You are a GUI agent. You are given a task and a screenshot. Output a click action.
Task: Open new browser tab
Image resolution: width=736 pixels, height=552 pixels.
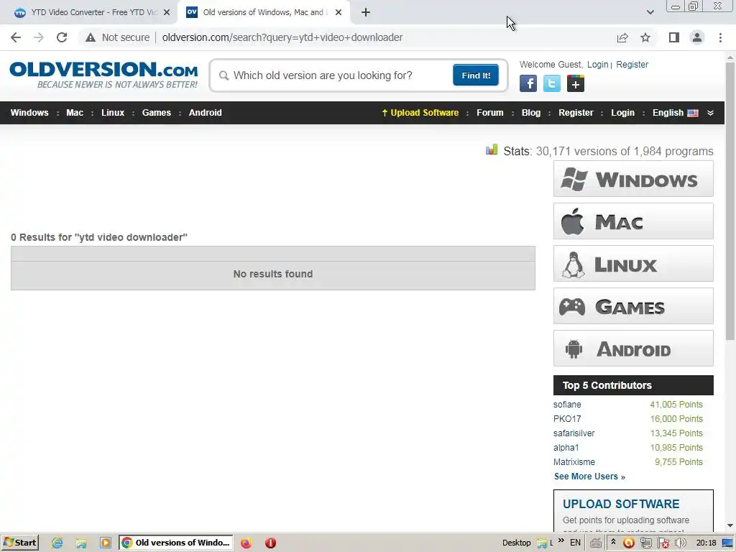tap(366, 12)
